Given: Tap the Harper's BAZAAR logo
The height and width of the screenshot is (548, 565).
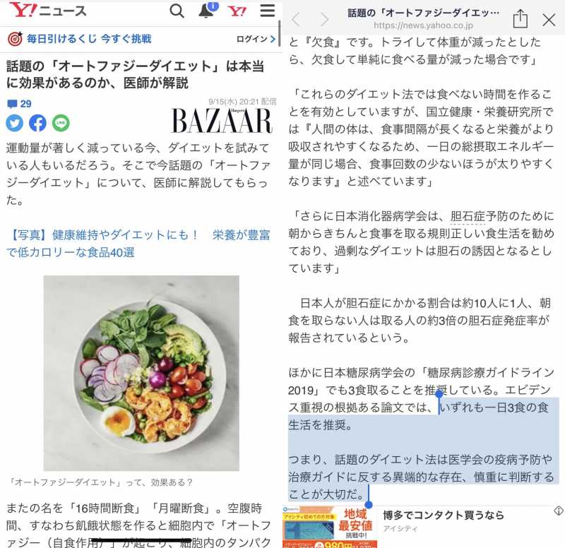Looking at the screenshot, I should click(222, 121).
